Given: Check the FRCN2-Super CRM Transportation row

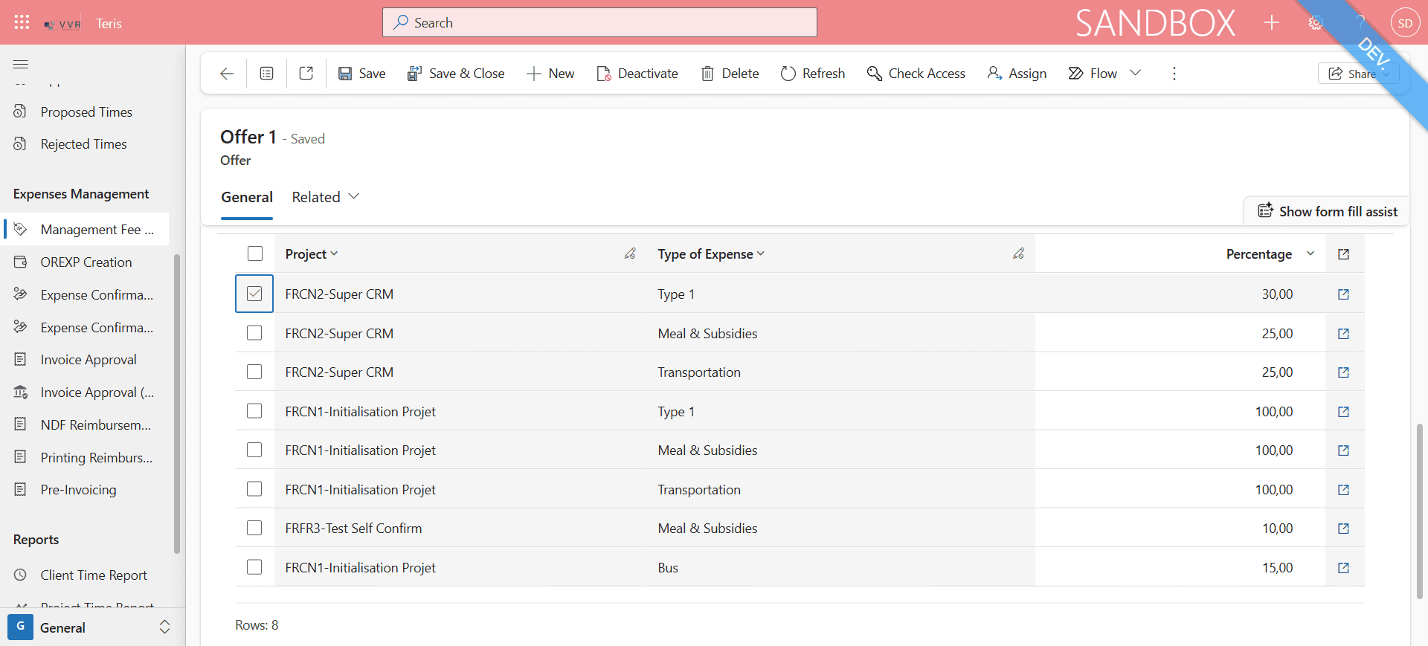Looking at the screenshot, I should coord(254,372).
